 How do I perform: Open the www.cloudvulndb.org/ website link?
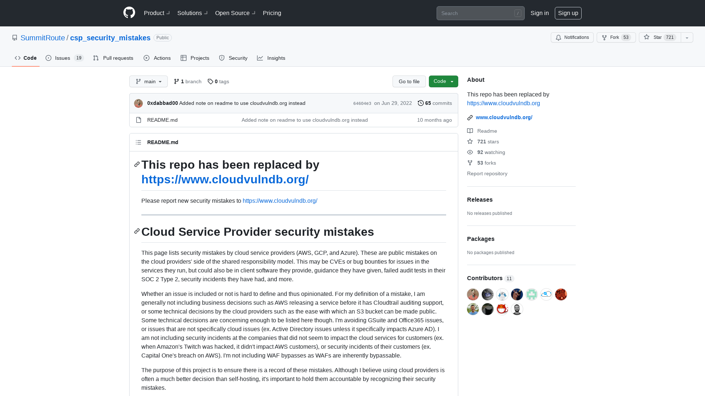(x=504, y=117)
